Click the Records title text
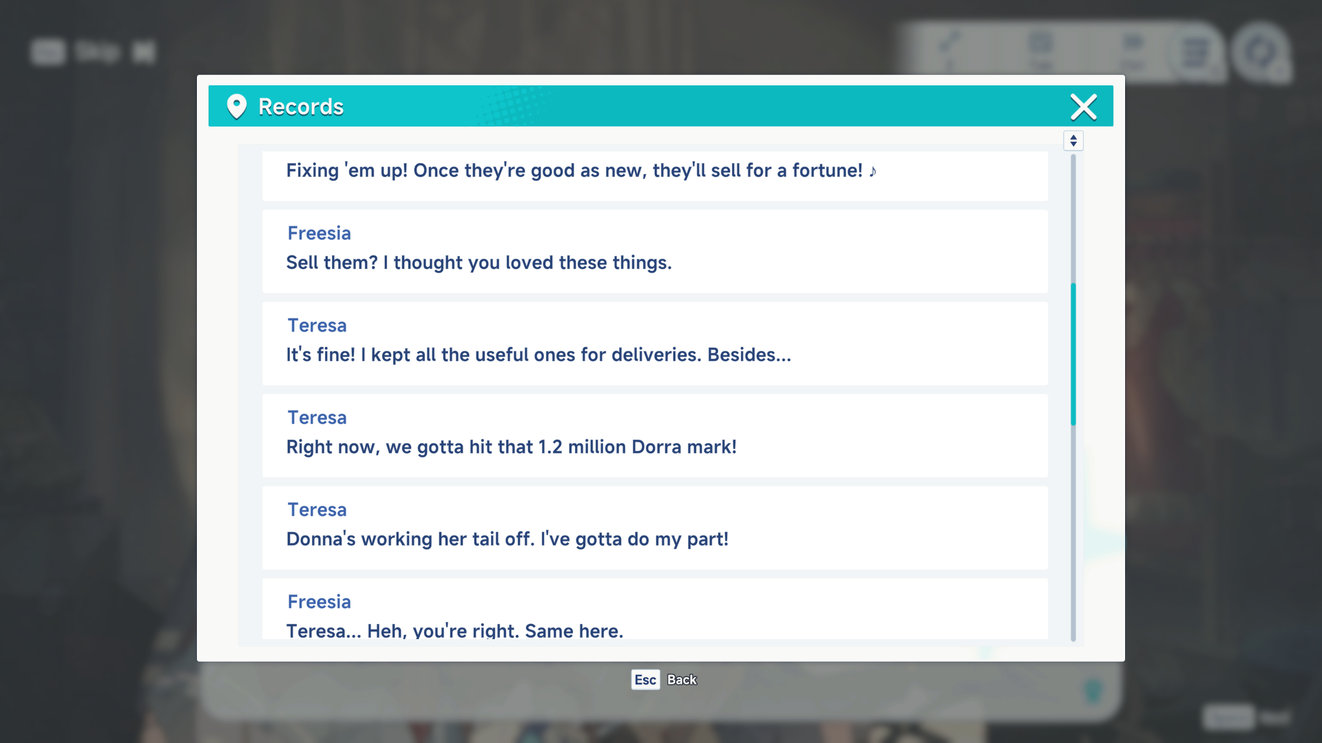This screenshot has height=743, width=1322. pos(301,107)
